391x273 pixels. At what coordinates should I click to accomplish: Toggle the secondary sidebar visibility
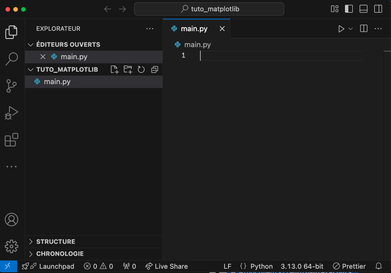pos(378,9)
